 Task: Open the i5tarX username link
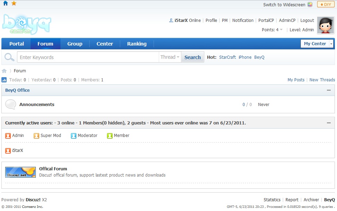tap(181, 21)
